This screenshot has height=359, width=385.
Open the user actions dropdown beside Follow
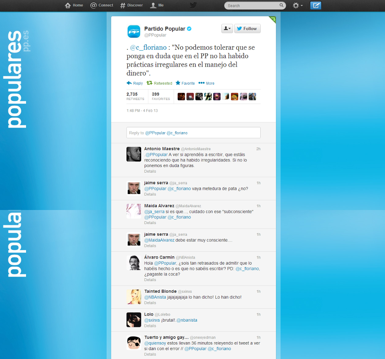click(227, 29)
